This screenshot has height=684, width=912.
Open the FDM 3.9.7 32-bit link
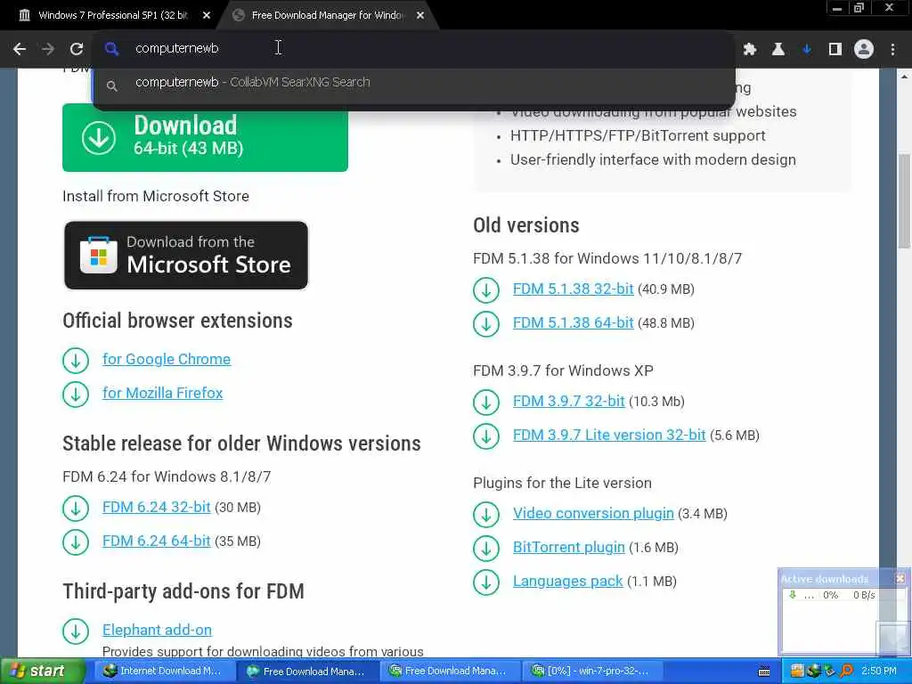tap(569, 402)
